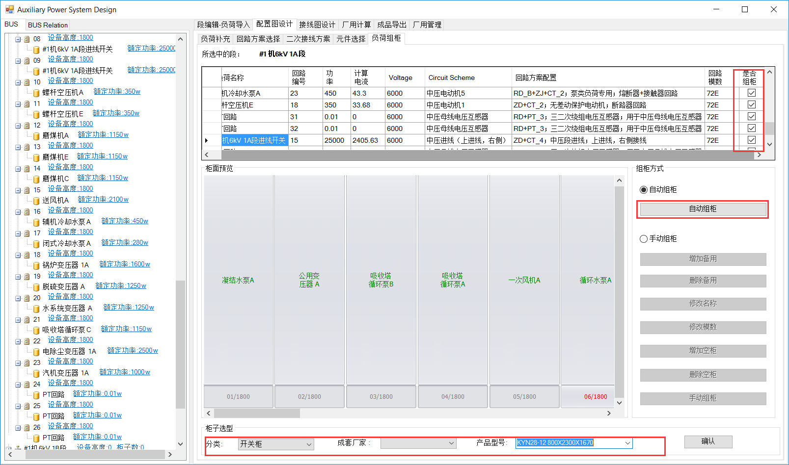Open the 元件选择 sub-tab
The width and height of the screenshot is (789, 465).
coord(351,39)
